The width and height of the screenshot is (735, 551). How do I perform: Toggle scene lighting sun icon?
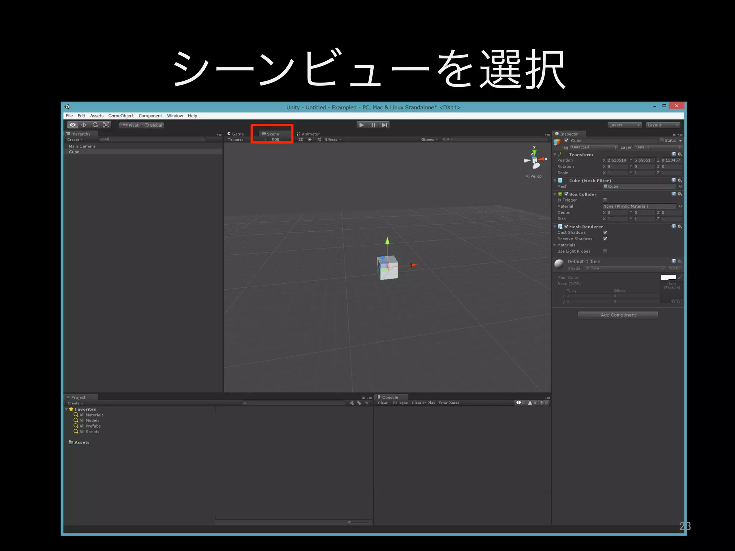(310, 140)
